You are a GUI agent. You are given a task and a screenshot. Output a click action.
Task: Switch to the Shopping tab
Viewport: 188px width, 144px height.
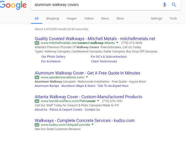coord(52,18)
